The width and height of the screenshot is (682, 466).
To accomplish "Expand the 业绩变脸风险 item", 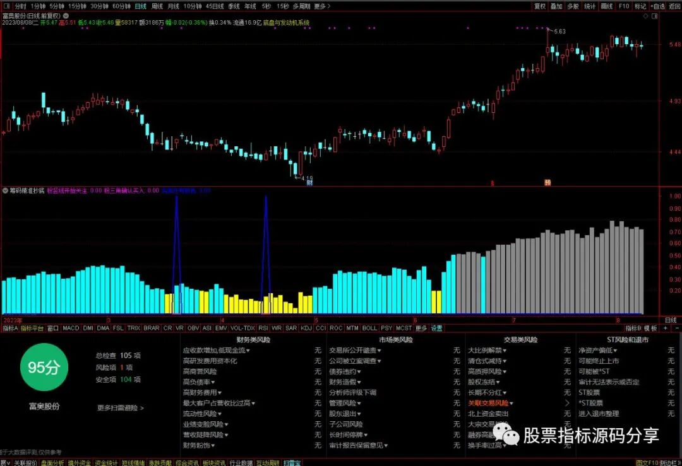I will coord(205,424).
